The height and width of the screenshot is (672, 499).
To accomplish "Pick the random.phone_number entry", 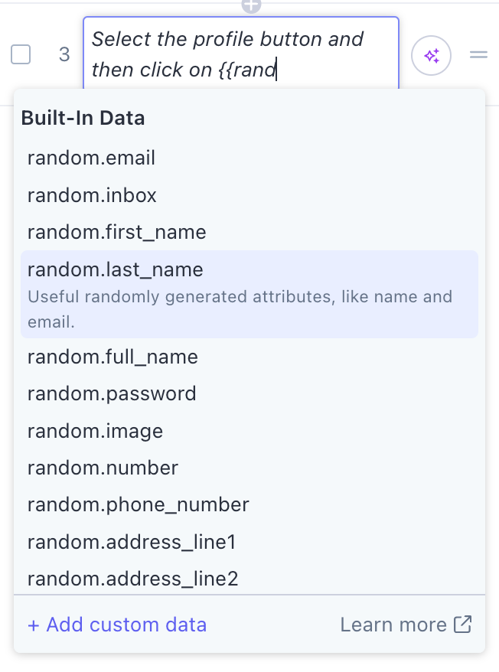I will (137, 504).
